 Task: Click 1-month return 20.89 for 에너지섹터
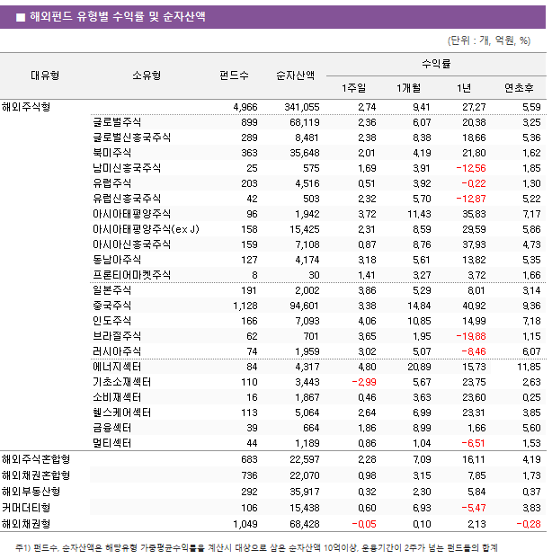[419, 368]
